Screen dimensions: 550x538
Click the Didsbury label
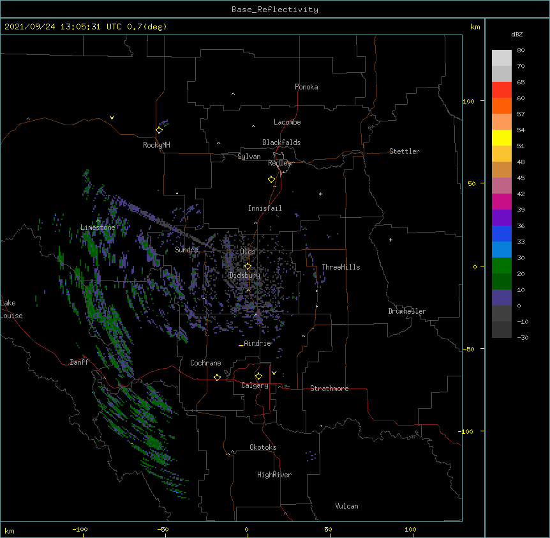click(x=244, y=275)
